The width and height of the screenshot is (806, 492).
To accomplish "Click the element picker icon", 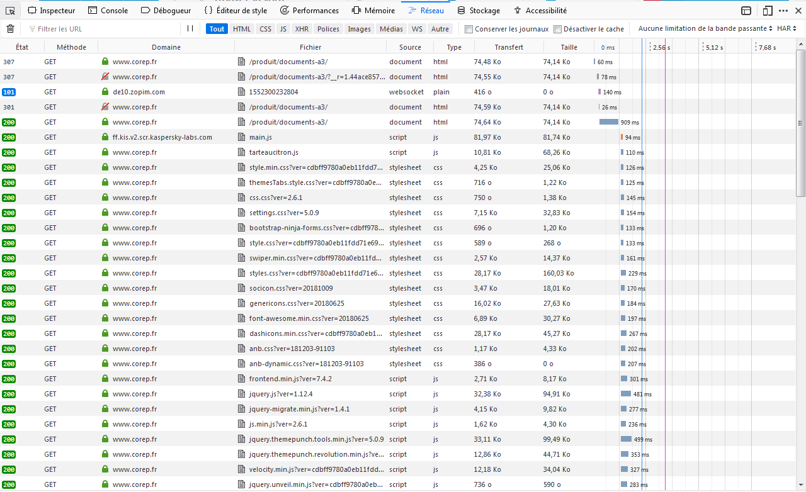I will [x=10, y=10].
